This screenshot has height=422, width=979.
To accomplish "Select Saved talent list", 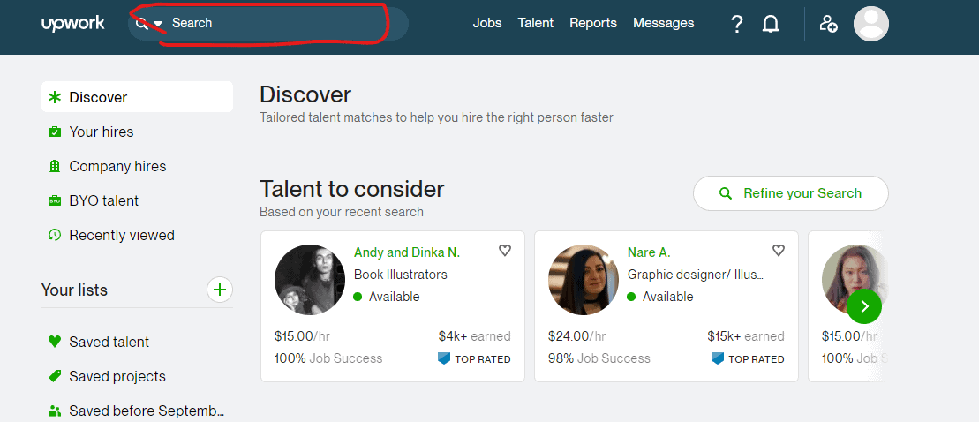I will [x=109, y=342].
